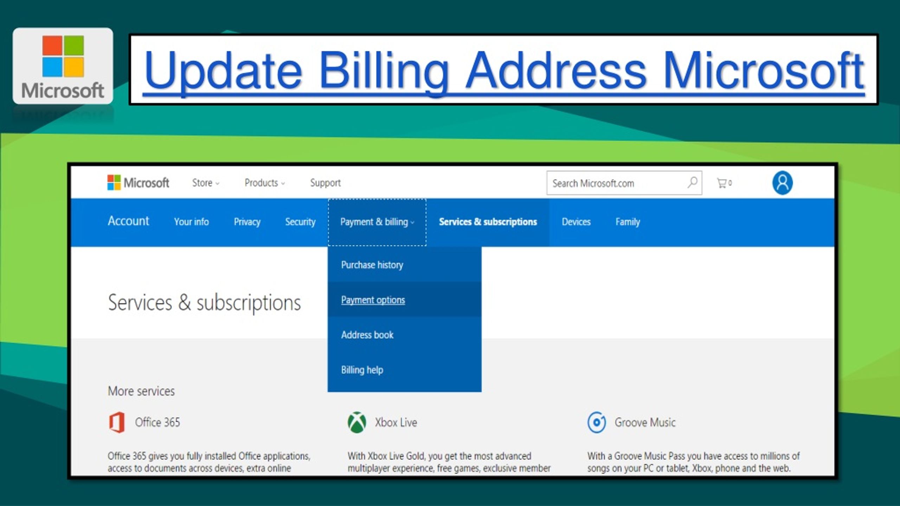This screenshot has height=506, width=900.
Task: Choose Purchase history from the menu
Action: click(405, 265)
